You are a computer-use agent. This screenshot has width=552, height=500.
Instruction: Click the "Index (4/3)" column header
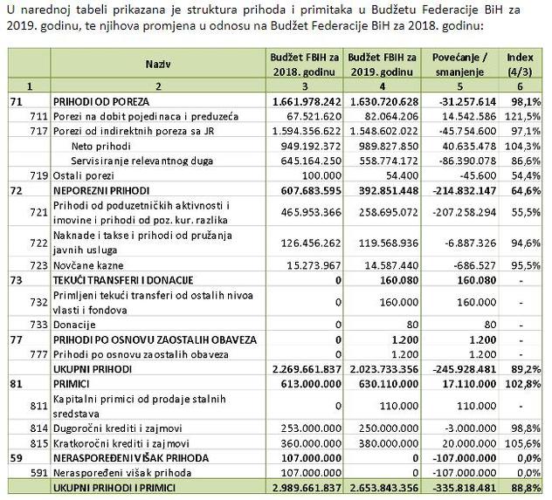[521, 65]
